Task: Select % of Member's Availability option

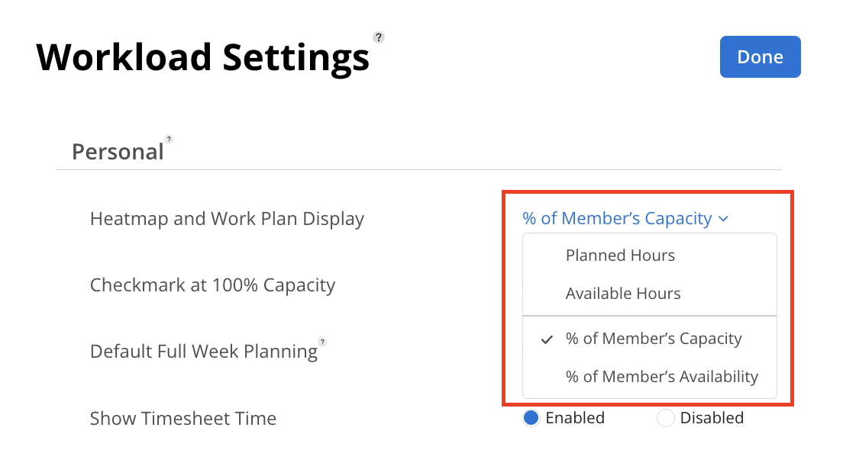Action: 661,377
